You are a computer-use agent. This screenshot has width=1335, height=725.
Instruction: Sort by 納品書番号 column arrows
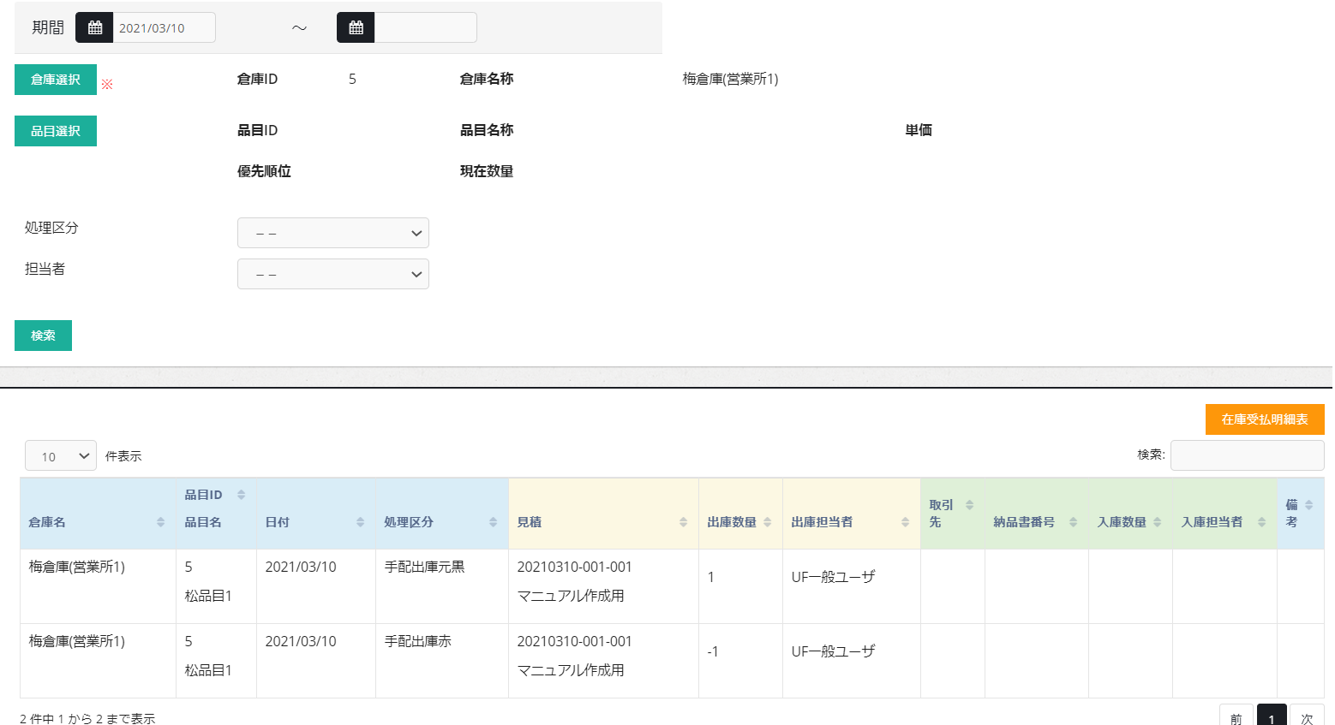(x=1073, y=522)
